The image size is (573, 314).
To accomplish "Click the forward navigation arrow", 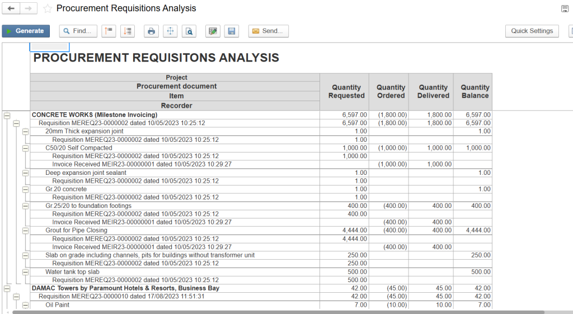I will pyautogui.click(x=29, y=8).
